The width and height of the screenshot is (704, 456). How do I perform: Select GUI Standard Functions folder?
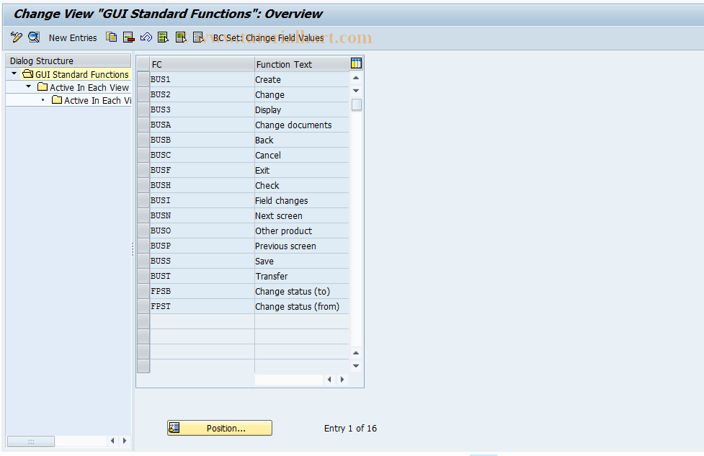pos(76,74)
